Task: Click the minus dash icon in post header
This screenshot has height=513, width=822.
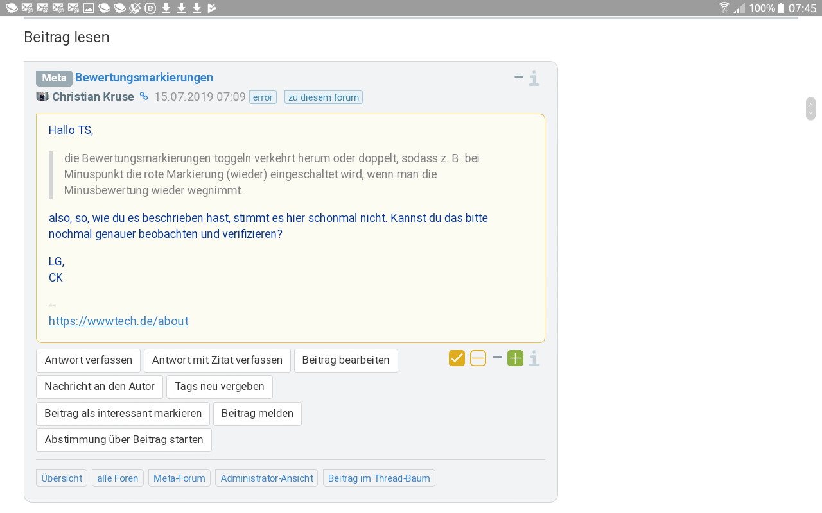Action: (519, 77)
